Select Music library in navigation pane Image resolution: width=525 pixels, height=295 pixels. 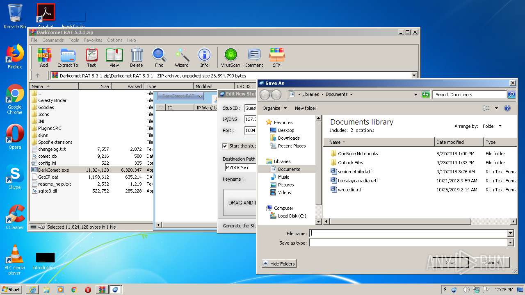[283, 177]
